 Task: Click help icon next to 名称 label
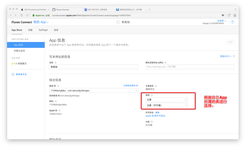55,63
